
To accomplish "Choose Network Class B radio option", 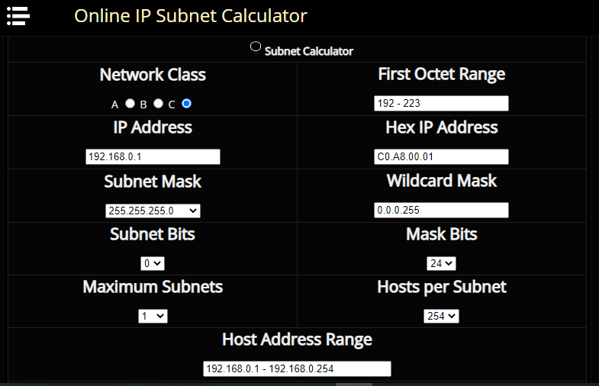I will pos(158,103).
